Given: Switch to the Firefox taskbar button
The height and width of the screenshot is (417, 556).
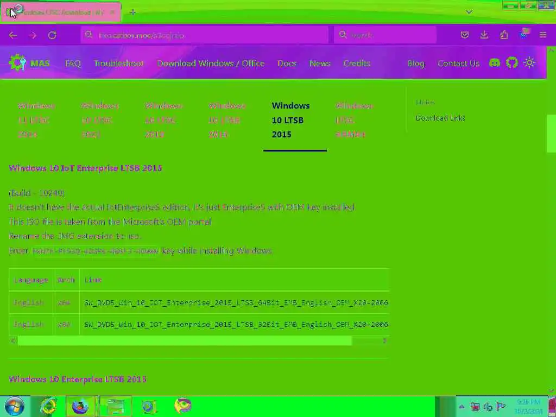Looking at the screenshot, I should [x=81, y=406].
